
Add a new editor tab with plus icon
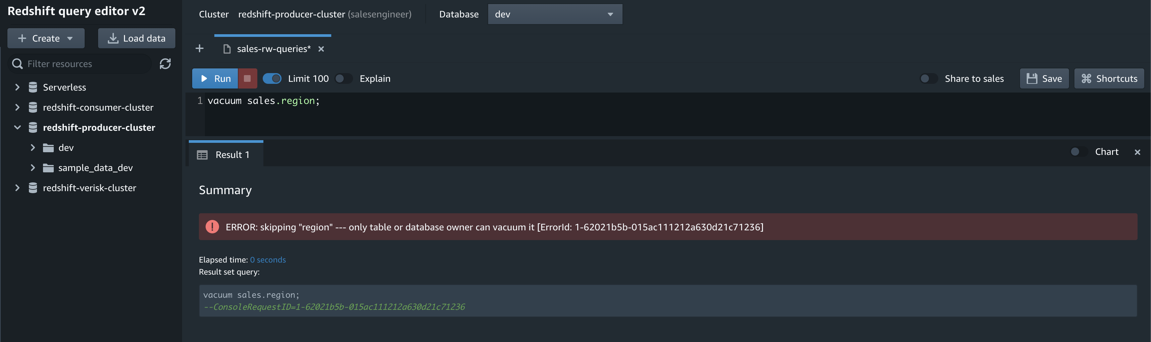pyautogui.click(x=200, y=48)
